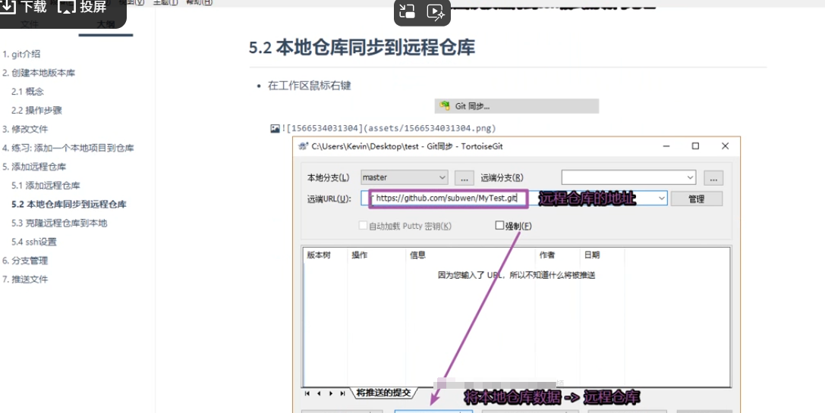This screenshot has width=825, height=413.
Task: Open the 主题(T) menu
Action: [165, 2]
